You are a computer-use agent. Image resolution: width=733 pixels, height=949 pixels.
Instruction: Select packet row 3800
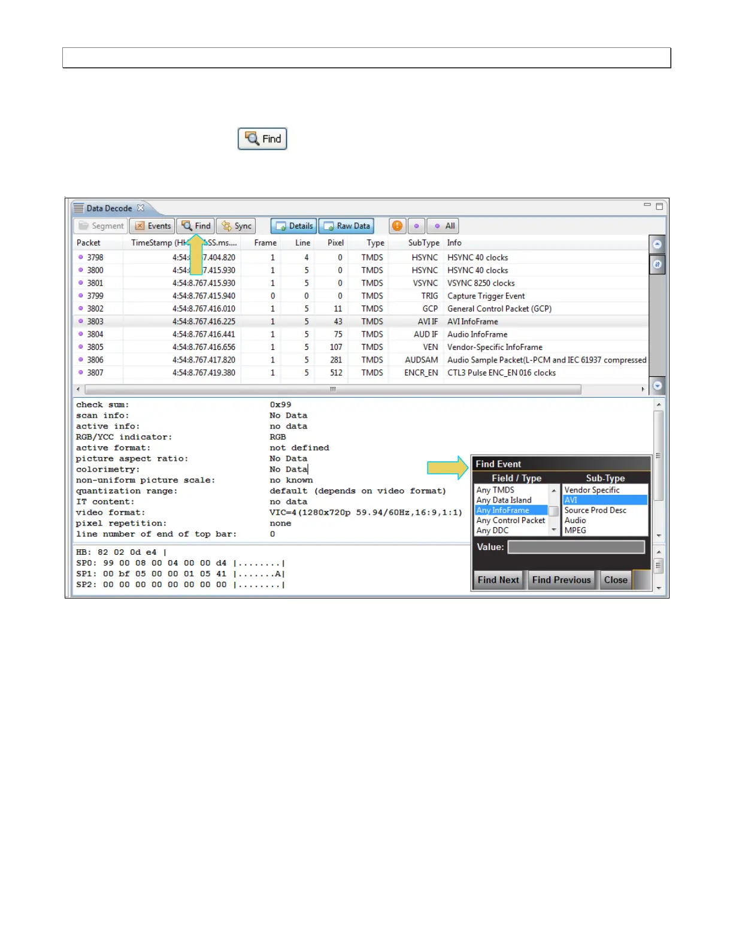pos(361,270)
